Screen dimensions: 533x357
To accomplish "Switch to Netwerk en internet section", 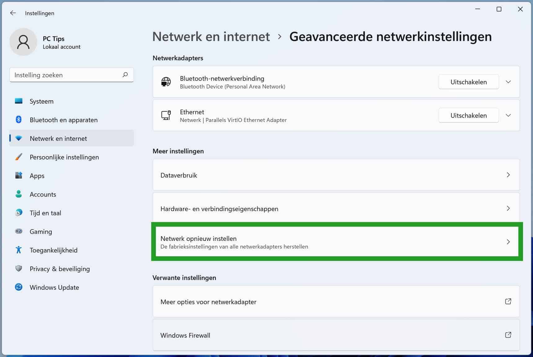I will click(58, 138).
